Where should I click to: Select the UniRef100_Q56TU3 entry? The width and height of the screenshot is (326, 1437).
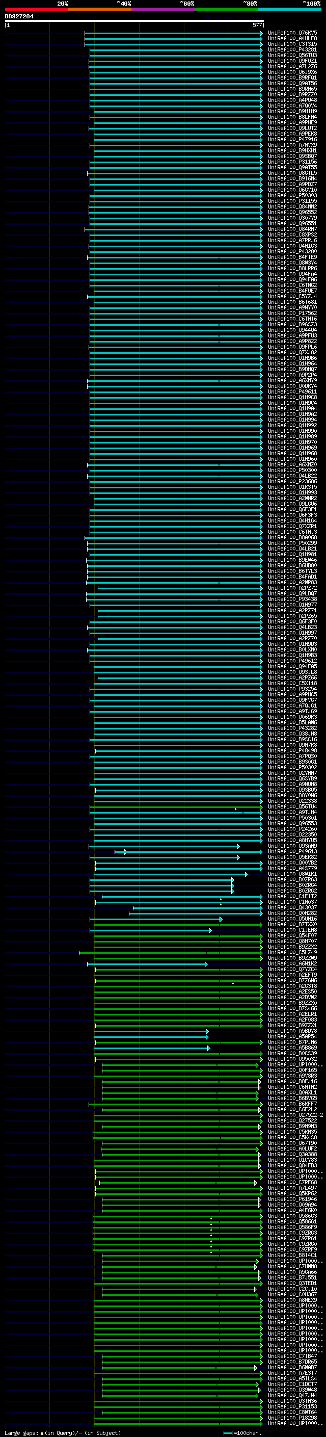pos(292,55)
